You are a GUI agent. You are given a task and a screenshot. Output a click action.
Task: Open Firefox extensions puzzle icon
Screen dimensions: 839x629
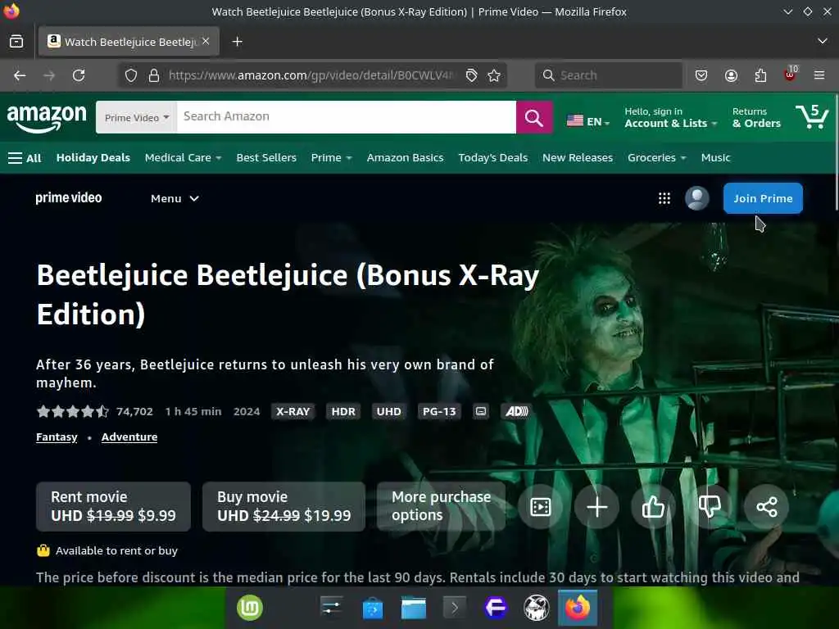760,75
